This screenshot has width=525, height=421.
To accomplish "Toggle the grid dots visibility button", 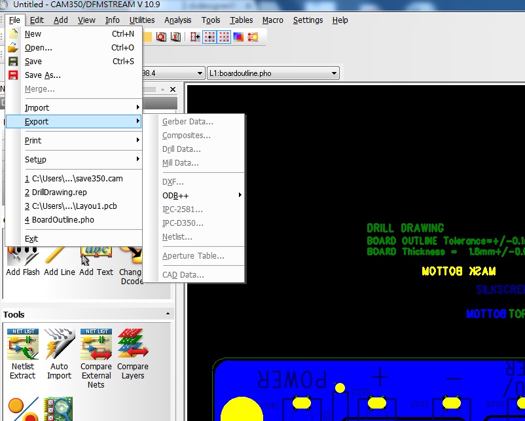I will point(224,37).
